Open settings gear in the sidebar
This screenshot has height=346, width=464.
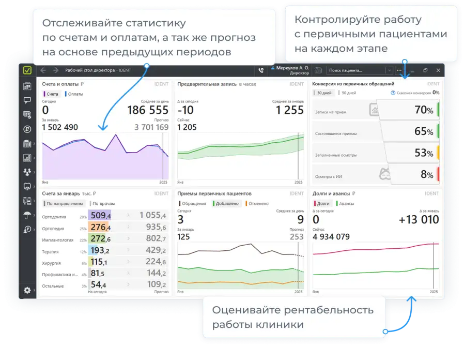[27, 291]
